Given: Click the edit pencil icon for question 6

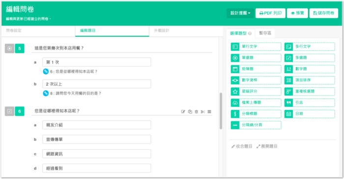Looking at the screenshot, I should (x=183, y=112).
